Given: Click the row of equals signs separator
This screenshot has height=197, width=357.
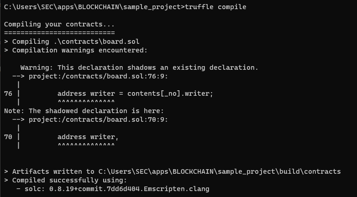Looking at the screenshot, I should point(59,33).
